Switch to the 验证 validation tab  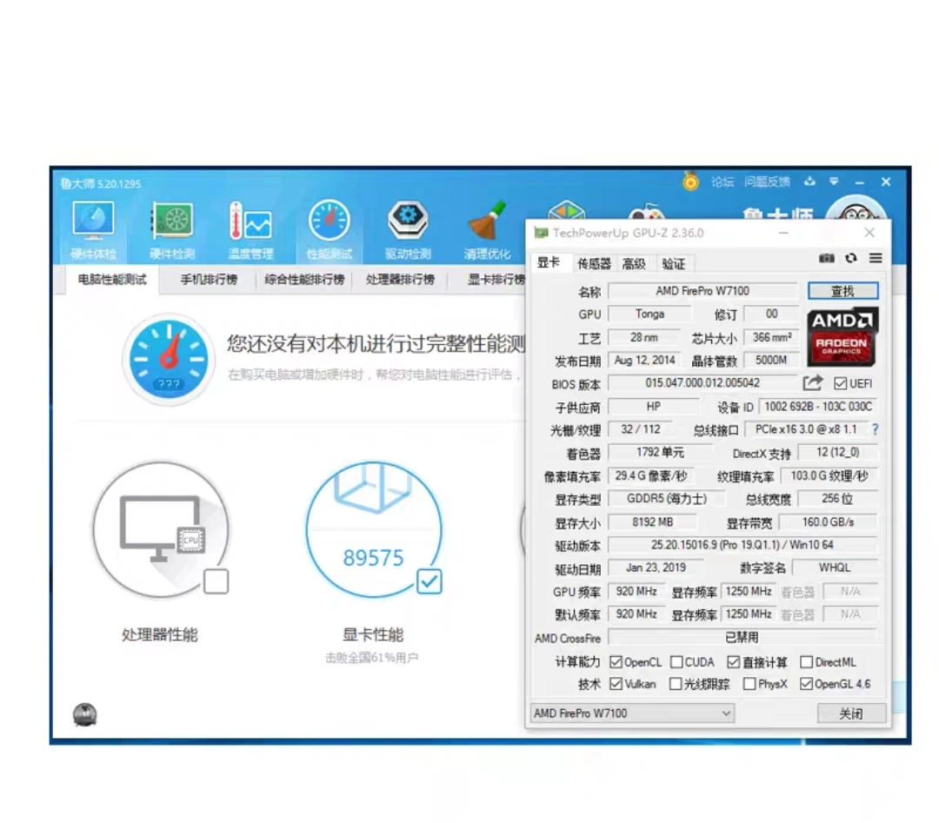coord(674,263)
